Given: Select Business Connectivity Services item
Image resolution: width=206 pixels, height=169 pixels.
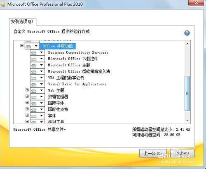Looking at the screenshot, I should [78, 52].
